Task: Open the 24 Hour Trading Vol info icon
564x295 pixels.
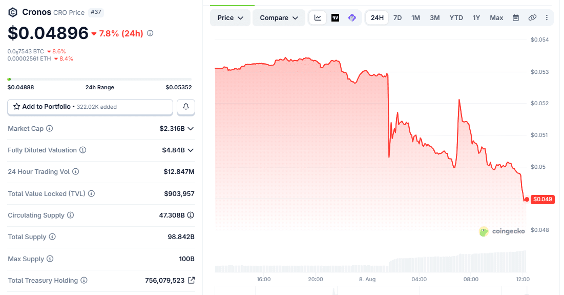Action: (x=75, y=172)
